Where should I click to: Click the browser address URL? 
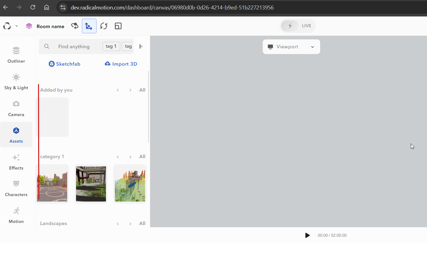(x=172, y=8)
